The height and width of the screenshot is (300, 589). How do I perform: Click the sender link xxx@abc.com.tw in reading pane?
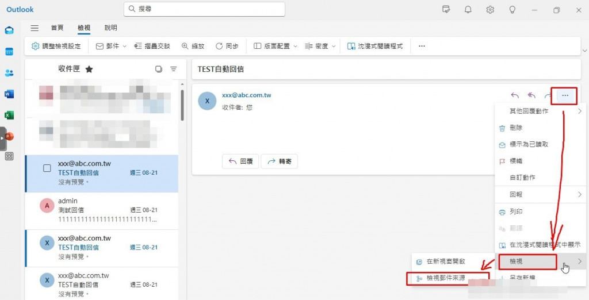[x=246, y=95]
